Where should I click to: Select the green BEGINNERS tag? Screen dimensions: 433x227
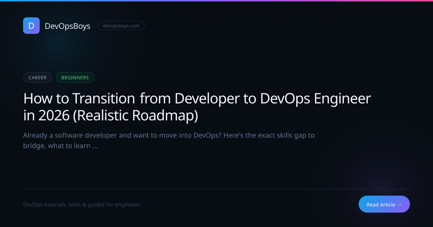[75, 77]
